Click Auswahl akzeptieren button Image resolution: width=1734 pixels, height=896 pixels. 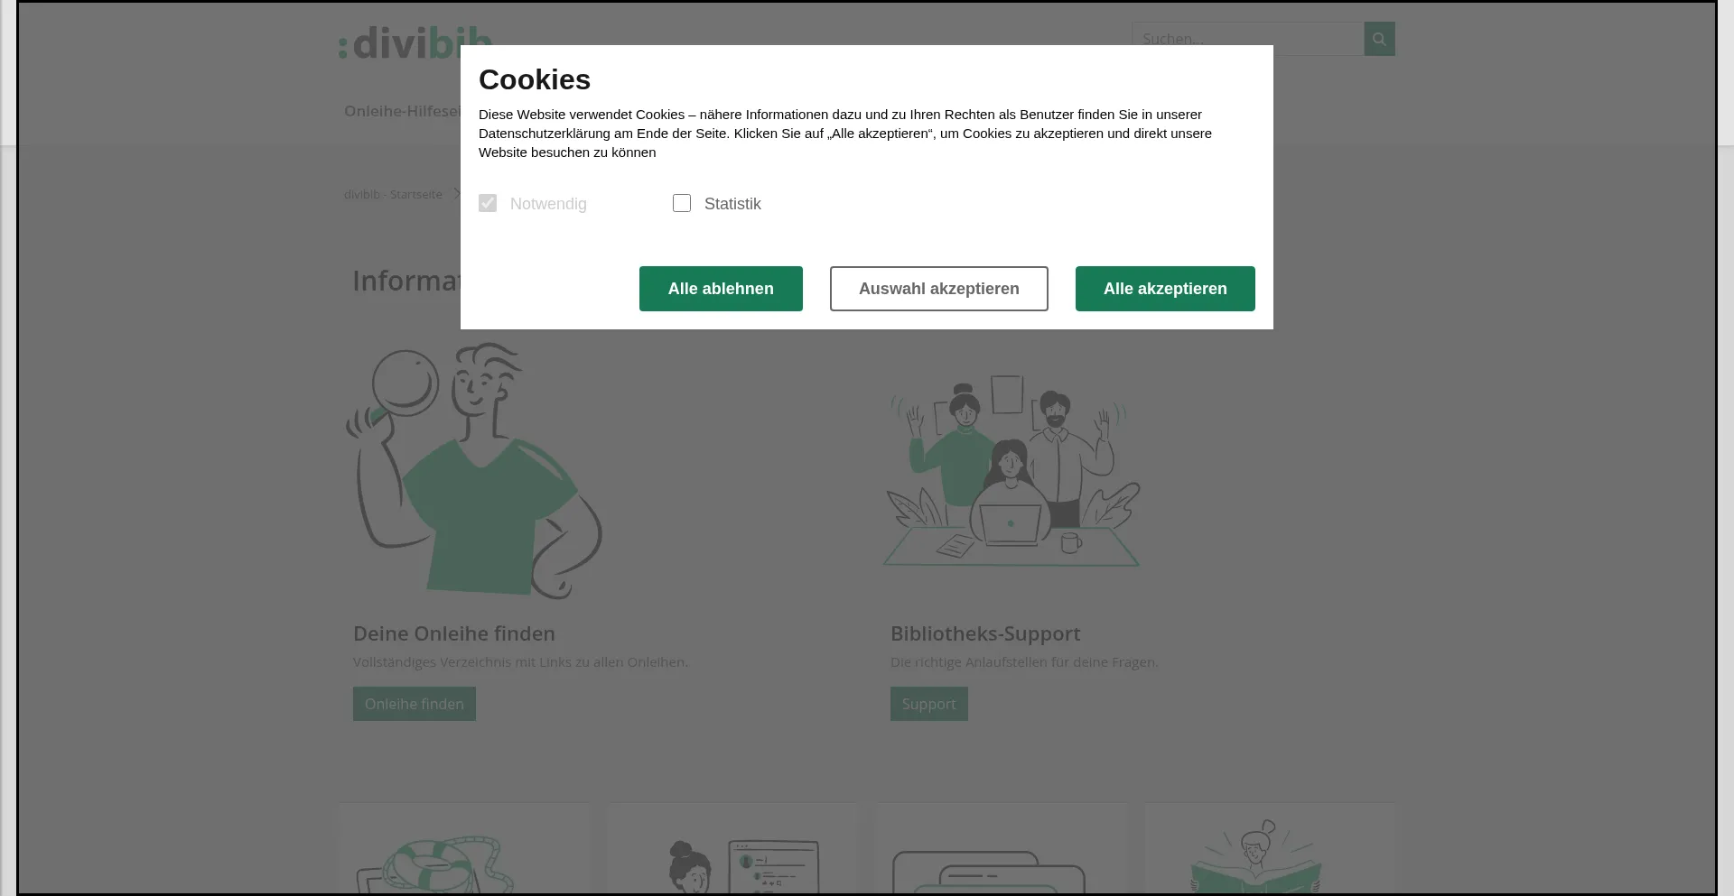pyautogui.click(x=939, y=289)
